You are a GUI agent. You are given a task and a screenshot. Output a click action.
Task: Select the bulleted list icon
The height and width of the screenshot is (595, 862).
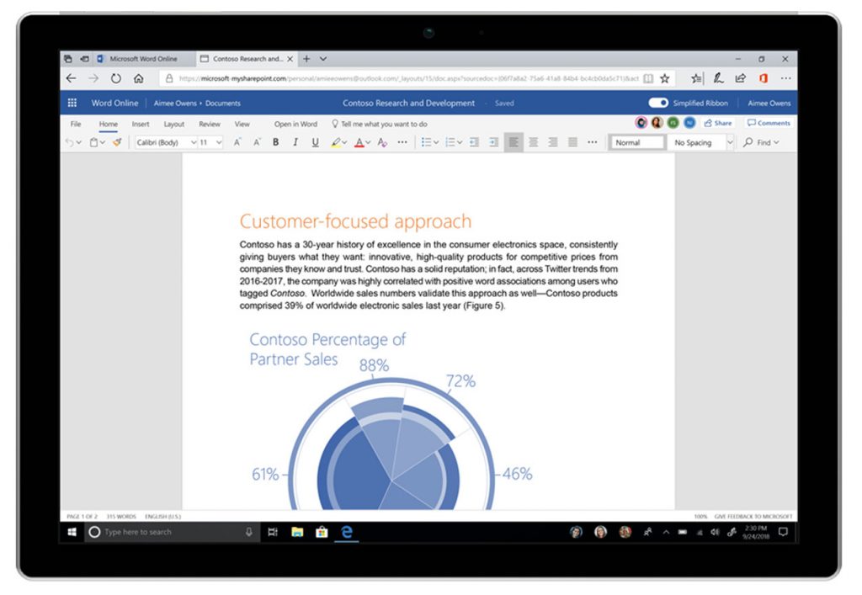tap(427, 142)
